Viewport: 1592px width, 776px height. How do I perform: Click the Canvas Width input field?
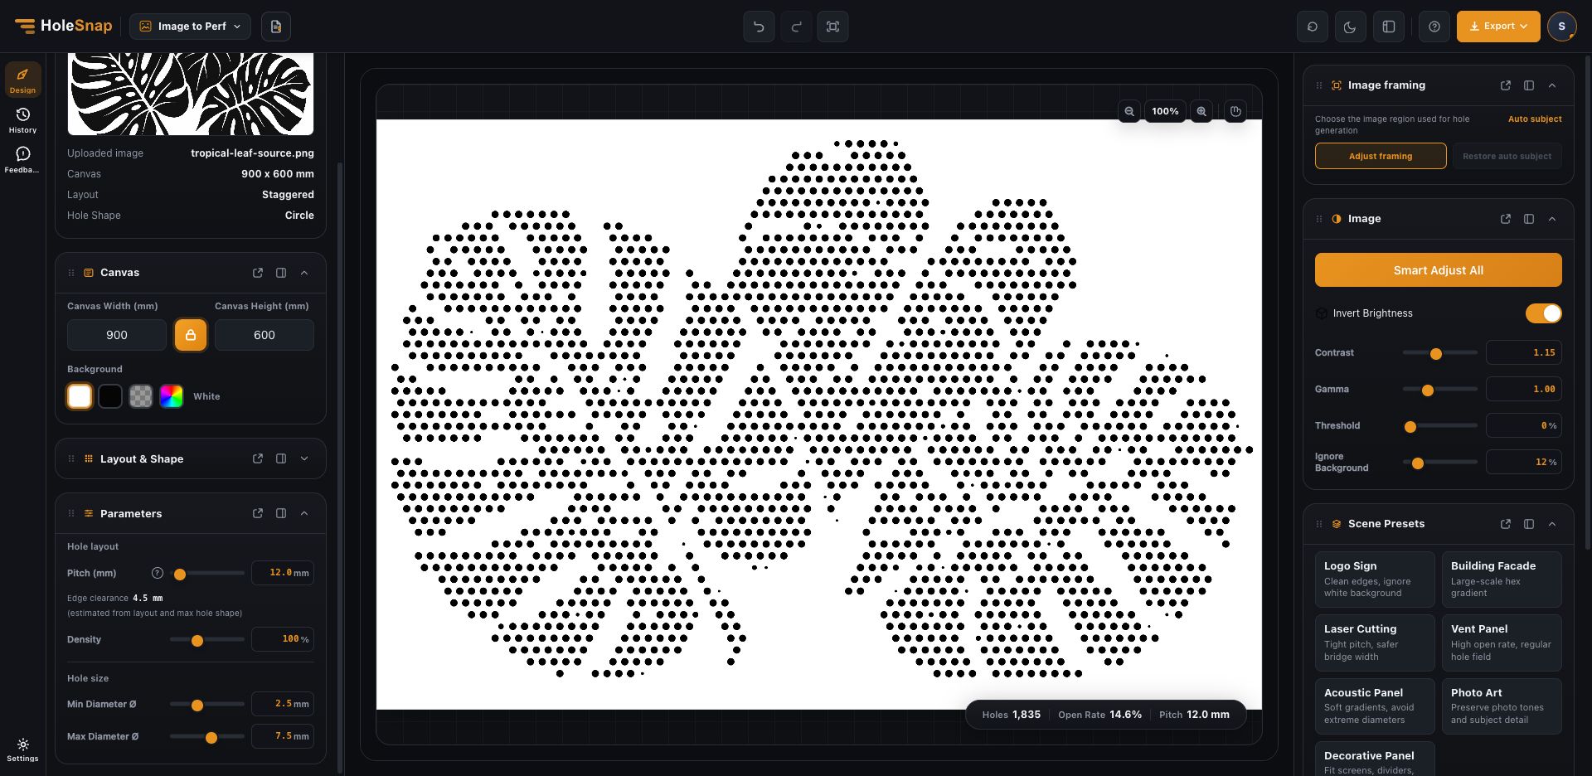pos(117,335)
